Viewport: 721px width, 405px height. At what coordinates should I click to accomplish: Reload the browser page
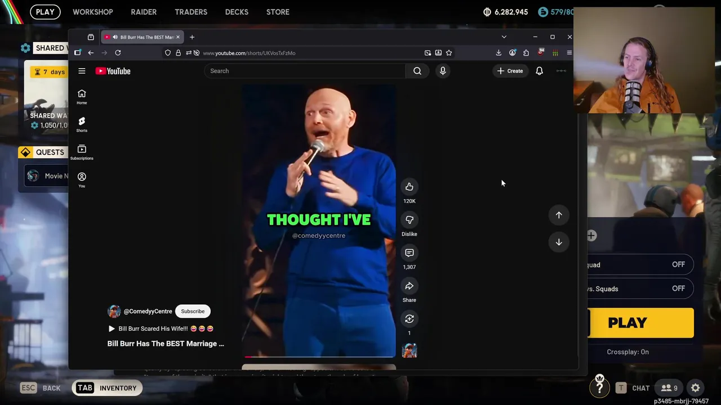[118, 53]
